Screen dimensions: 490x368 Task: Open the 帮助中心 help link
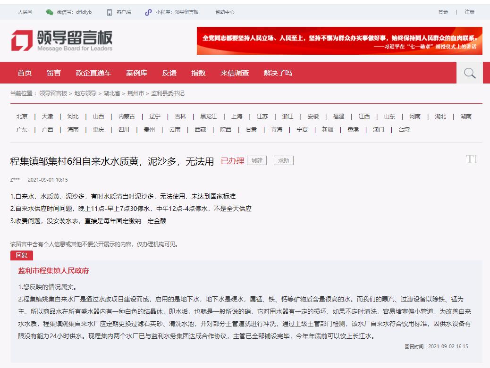tap(225, 12)
